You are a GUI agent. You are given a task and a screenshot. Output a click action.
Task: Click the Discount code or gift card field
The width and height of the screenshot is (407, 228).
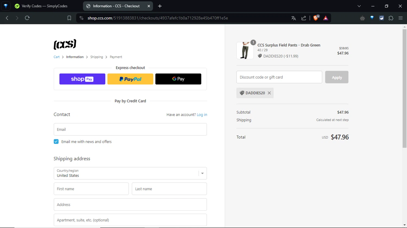[x=279, y=77]
